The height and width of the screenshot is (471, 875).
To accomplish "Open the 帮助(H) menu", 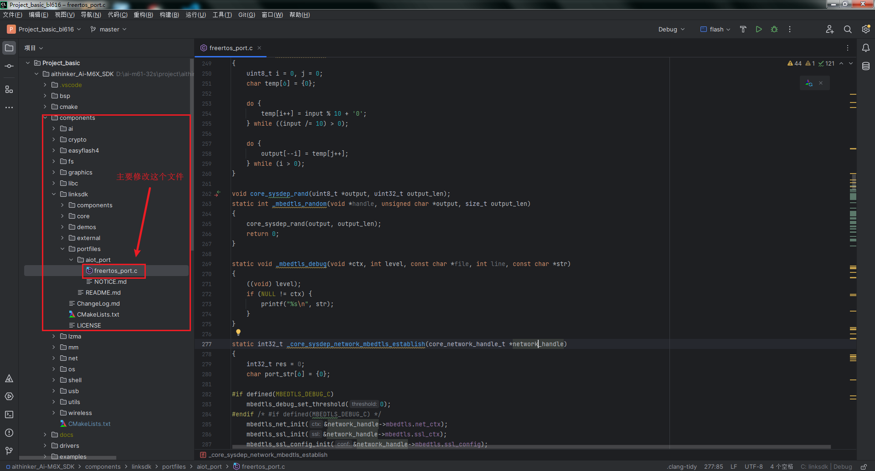I will (299, 15).
